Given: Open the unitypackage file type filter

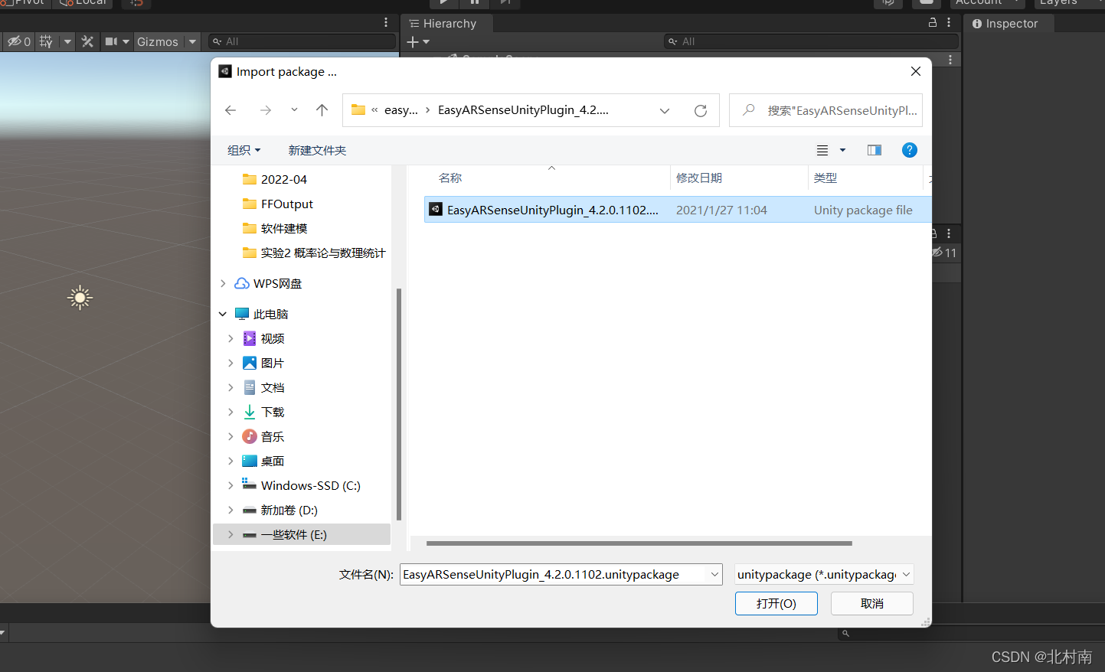Looking at the screenshot, I should (x=824, y=574).
